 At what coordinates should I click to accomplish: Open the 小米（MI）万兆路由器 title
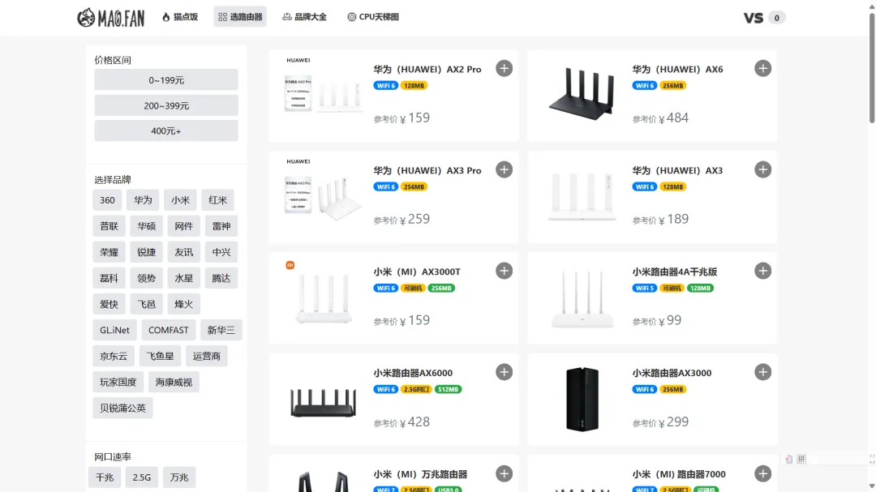click(420, 474)
